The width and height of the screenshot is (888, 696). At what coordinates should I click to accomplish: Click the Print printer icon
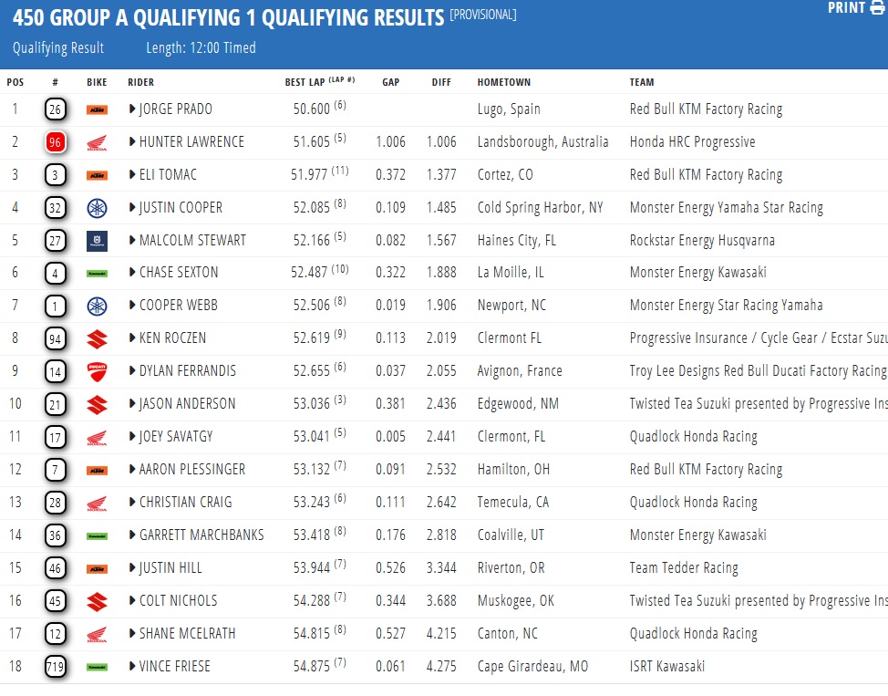[x=878, y=8]
